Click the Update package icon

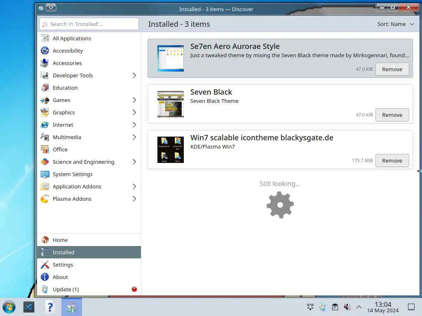pos(45,289)
